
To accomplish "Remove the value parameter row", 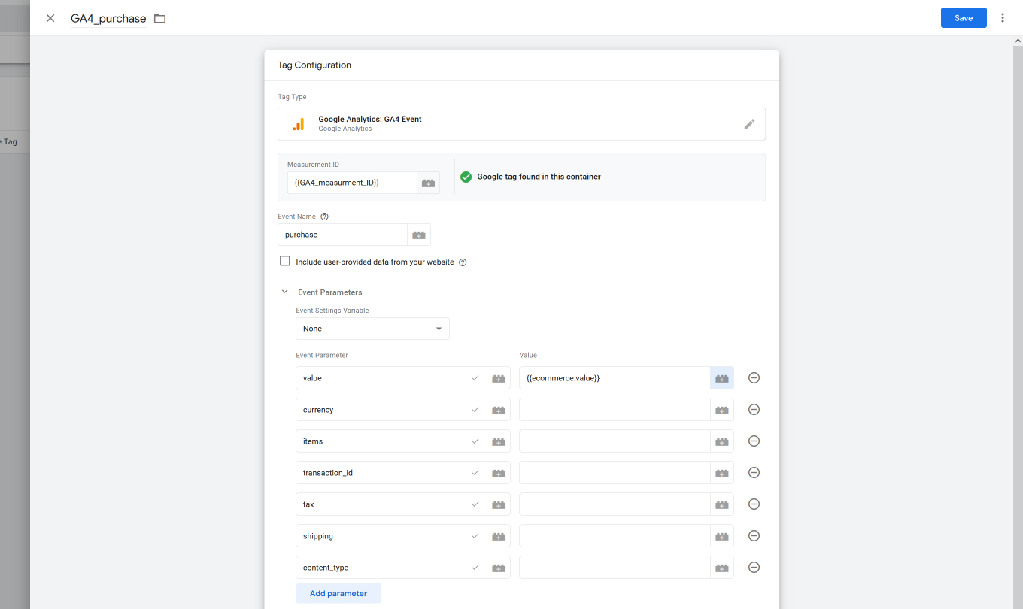I will [754, 378].
